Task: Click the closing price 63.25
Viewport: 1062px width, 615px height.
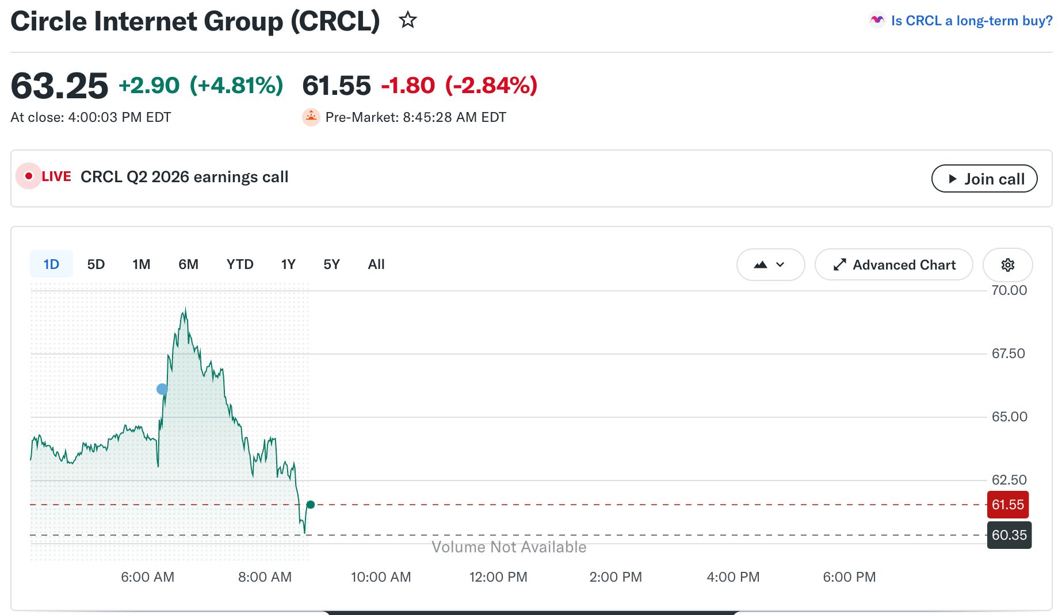Action: (59, 86)
